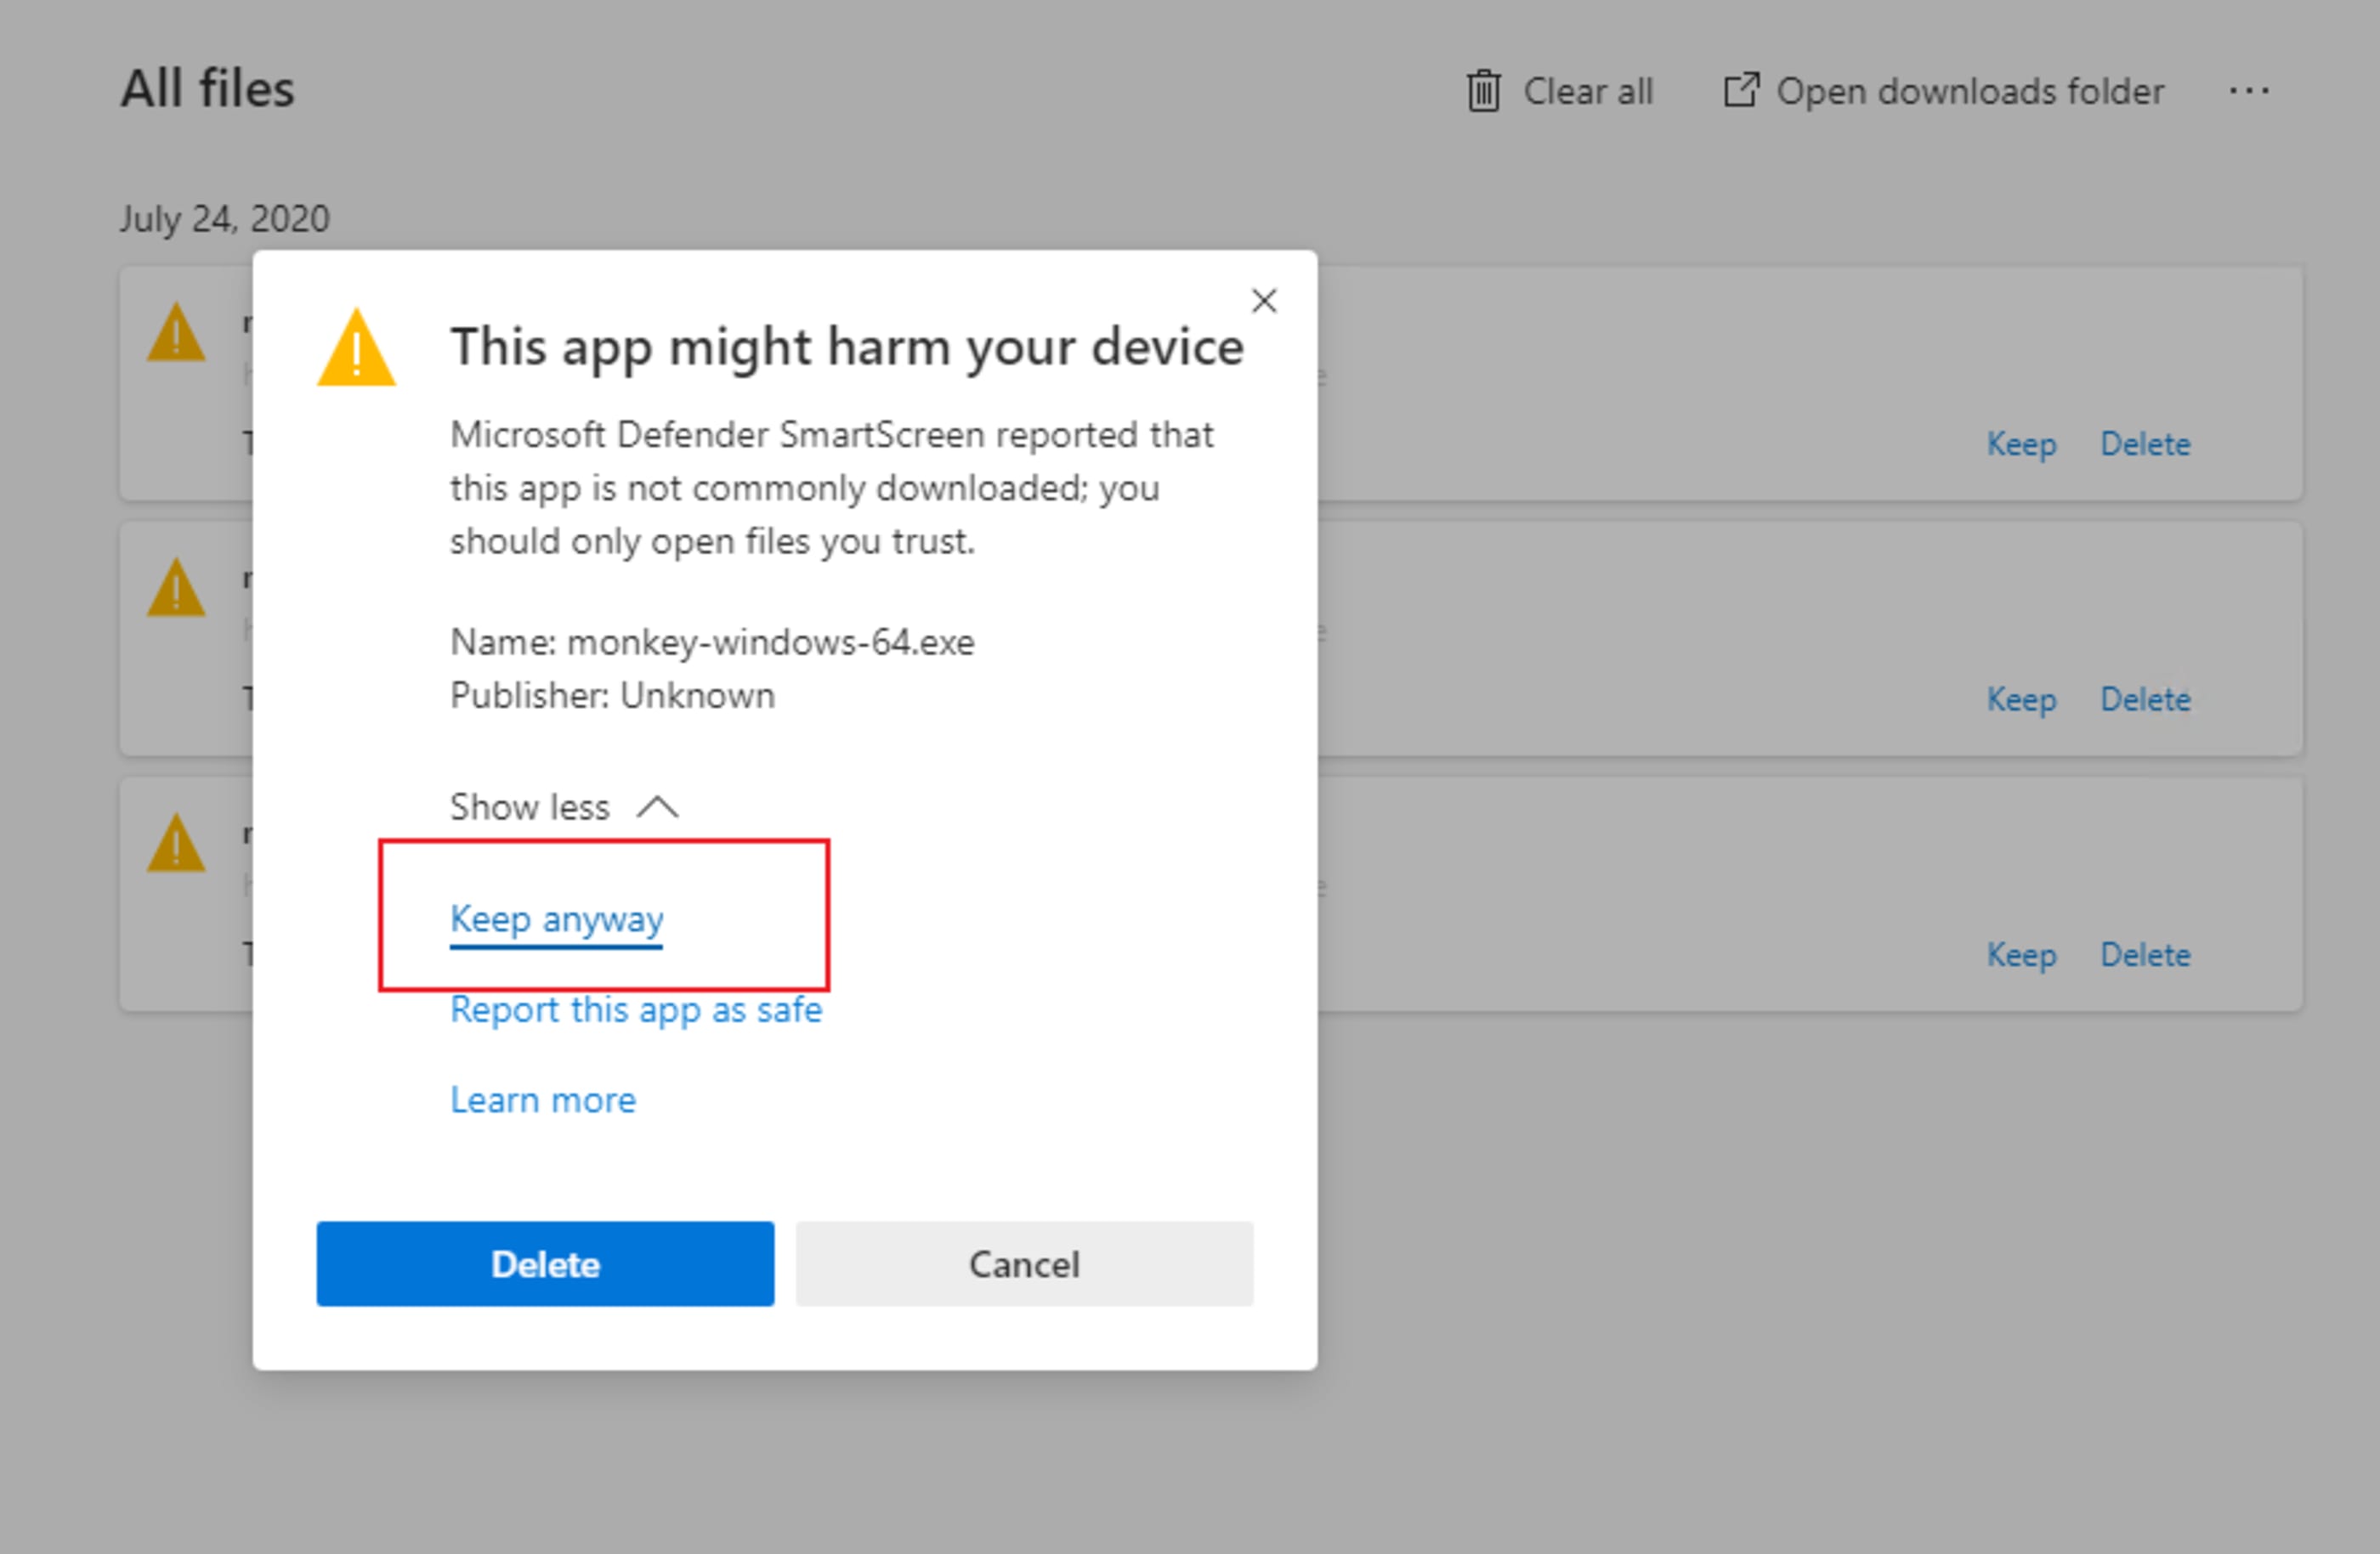The image size is (2380, 1554).
Task: Open the three-dot more options menu
Action: click(x=2248, y=91)
